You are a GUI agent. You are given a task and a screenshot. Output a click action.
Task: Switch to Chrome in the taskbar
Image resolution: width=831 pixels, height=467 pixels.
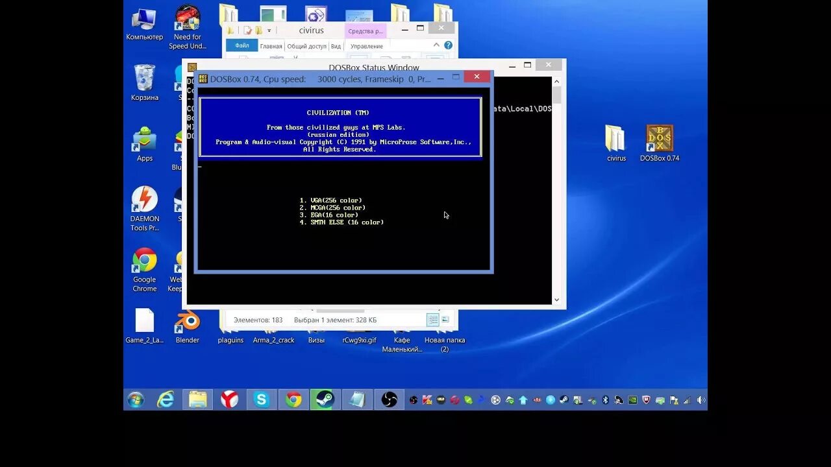(x=293, y=400)
